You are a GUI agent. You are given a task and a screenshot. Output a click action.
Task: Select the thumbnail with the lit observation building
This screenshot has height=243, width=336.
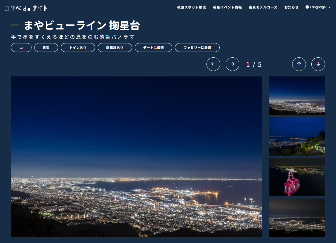click(x=297, y=136)
